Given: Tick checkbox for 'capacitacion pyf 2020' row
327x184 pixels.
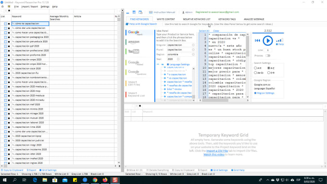Looking at the screenshot, I should (x=6, y=46).
